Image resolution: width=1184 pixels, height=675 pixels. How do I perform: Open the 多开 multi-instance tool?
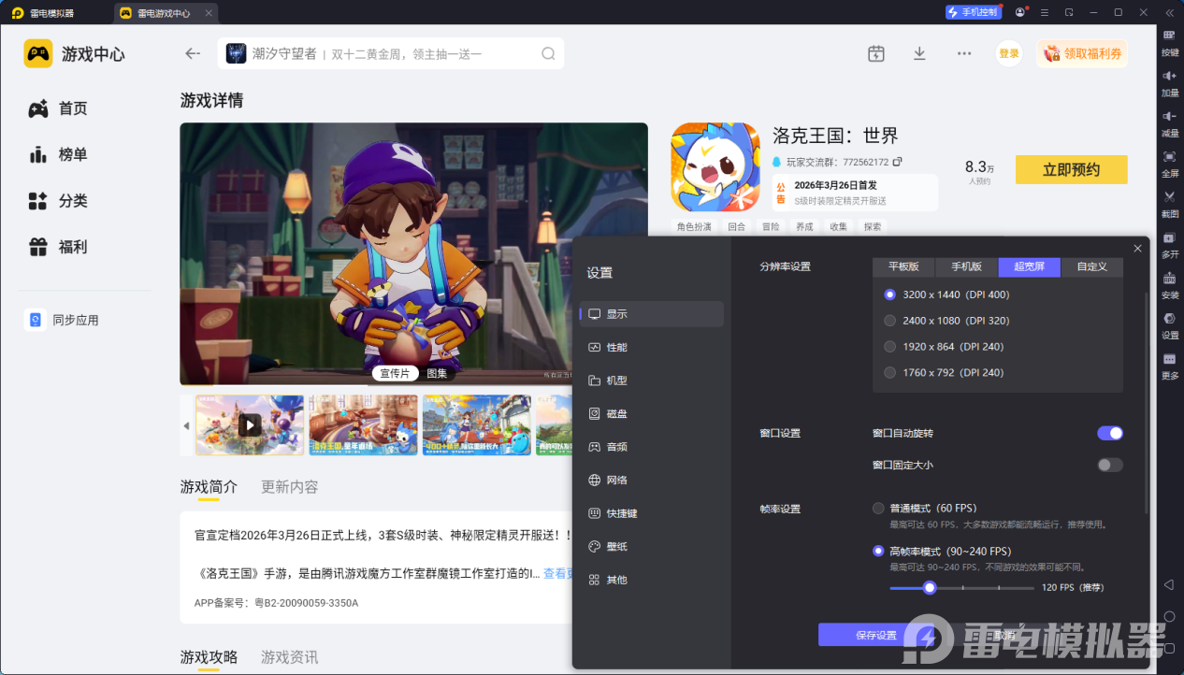[1170, 244]
